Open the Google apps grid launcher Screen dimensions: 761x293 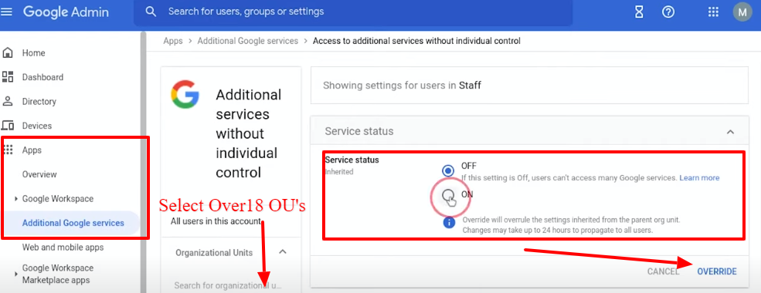click(713, 12)
